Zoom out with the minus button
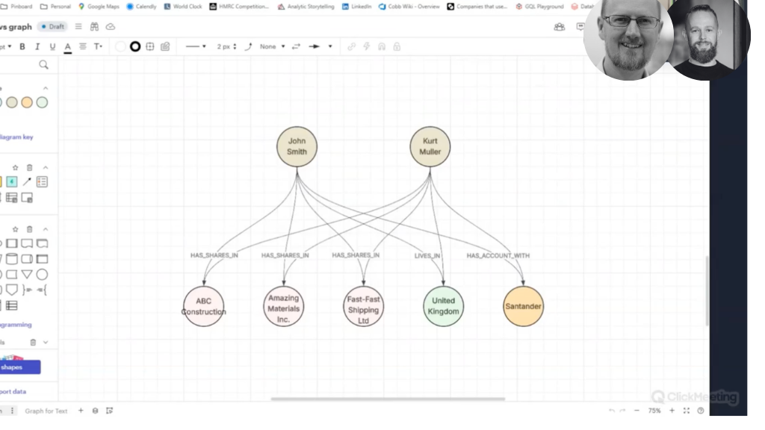 click(637, 411)
